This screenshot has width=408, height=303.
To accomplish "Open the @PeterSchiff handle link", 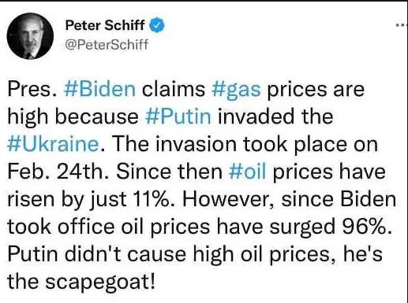I will click(x=107, y=44).
